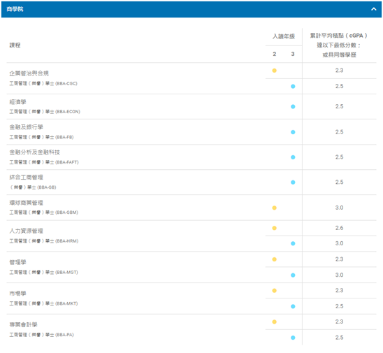Click the blue year-3 dot for BBA-CGC
The width and height of the screenshot is (383, 353).
[x=293, y=86]
